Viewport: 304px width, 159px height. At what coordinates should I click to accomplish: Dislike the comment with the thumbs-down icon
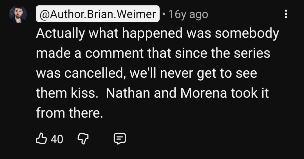[83, 138]
